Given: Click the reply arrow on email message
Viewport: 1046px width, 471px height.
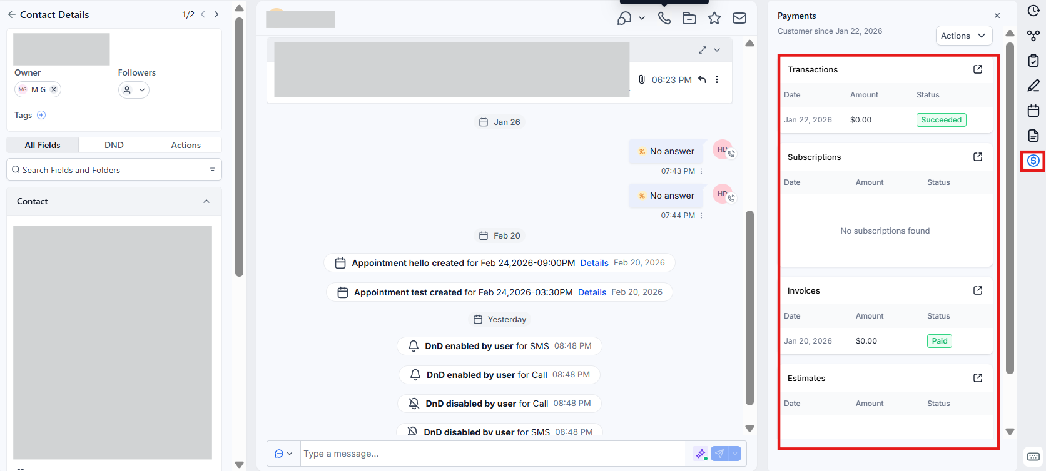Looking at the screenshot, I should (702, 79).
